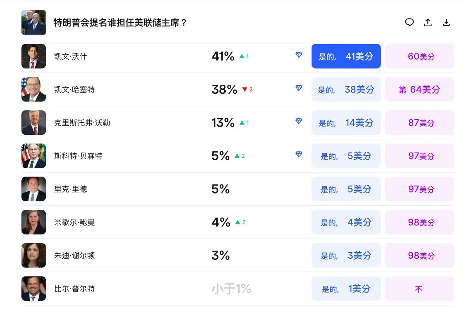Buy Yes at 38美分 for 凯文·哈塞特

[x=346, y=89]
